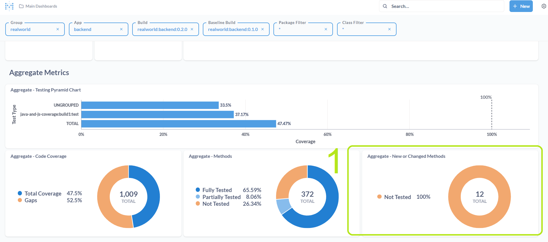The width and height of the screenshot is (548, 242).
Task: Click the Total Coverage blue legend dot
Action: coord(20,193)
